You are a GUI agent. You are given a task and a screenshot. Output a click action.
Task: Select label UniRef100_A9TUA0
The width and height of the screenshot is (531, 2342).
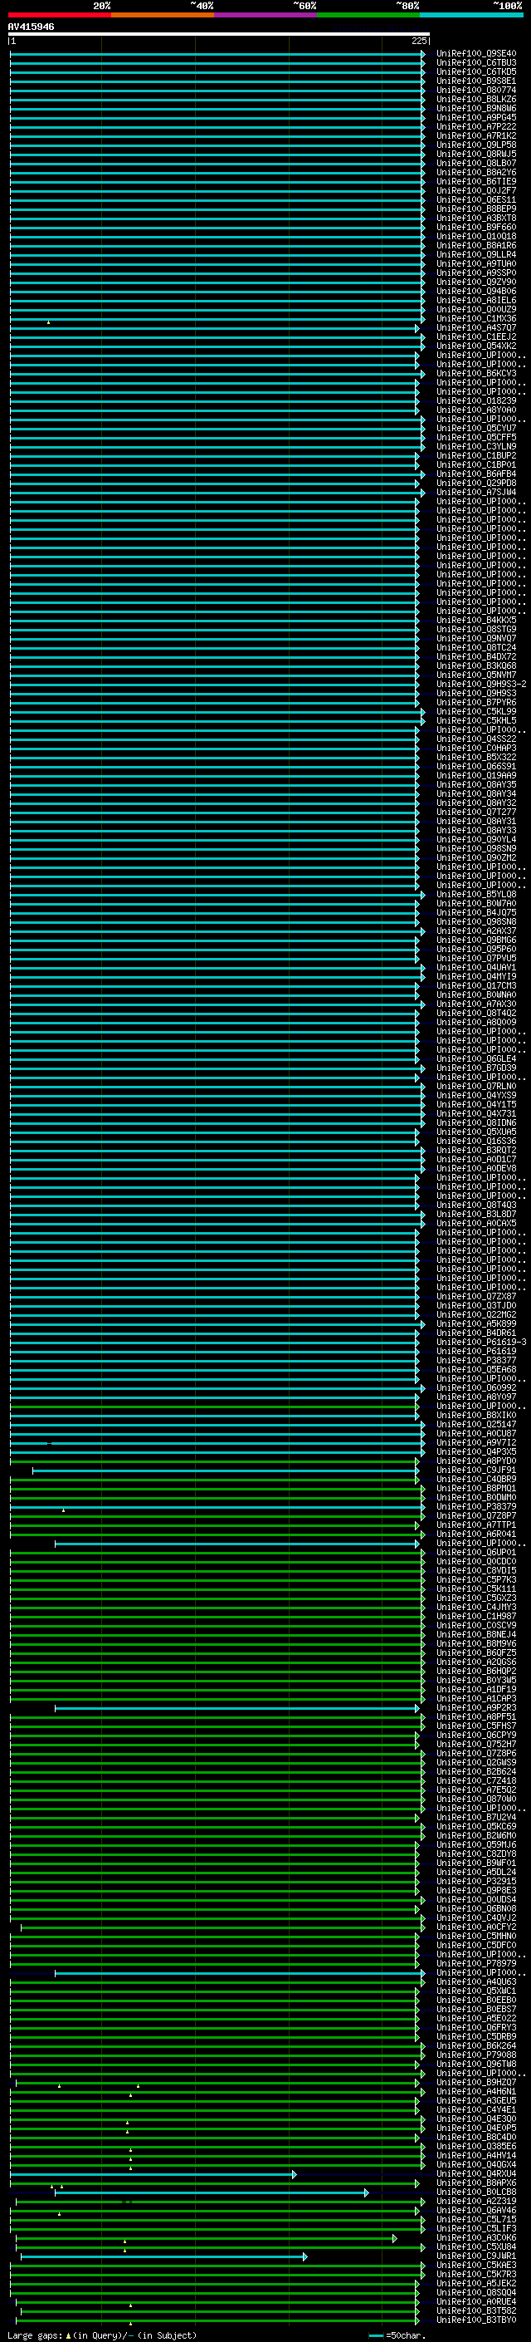(476, 263)
